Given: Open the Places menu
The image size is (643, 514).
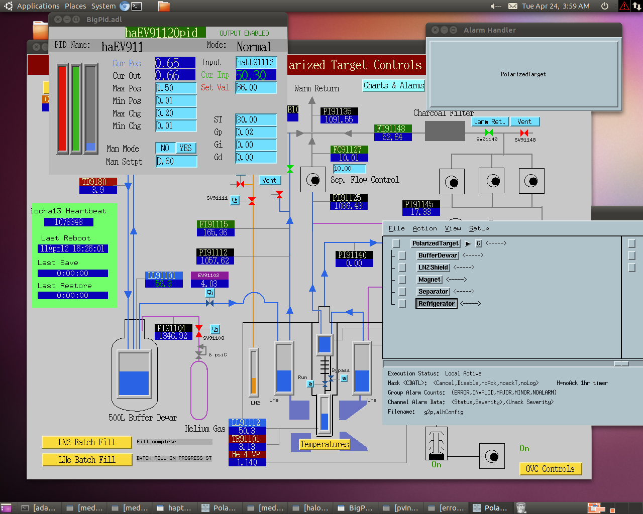Looking at the screenshot, I should click(x=75, y=6).
